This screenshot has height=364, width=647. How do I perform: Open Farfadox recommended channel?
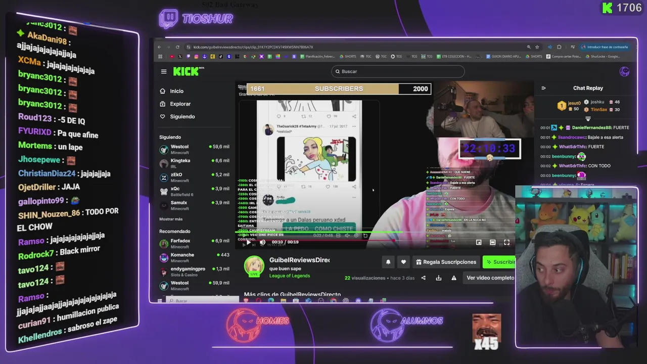click(195, 244)
